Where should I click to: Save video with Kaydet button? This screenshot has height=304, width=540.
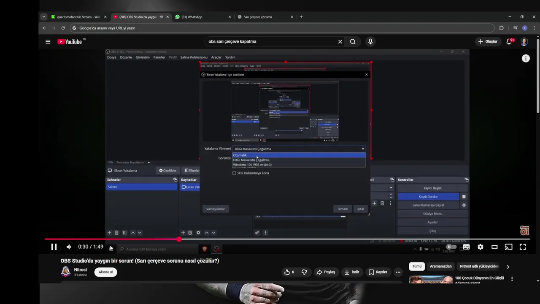378,272
